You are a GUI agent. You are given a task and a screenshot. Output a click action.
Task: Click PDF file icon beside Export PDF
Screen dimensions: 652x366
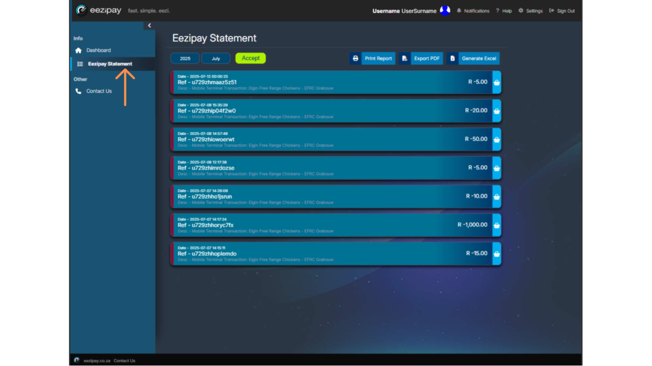click(x=404, y=58)
